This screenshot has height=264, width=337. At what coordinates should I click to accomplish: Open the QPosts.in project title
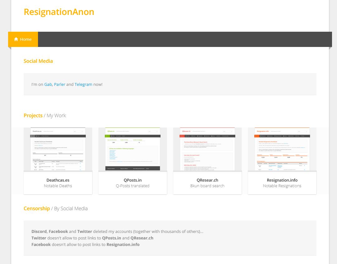point(133,180)
